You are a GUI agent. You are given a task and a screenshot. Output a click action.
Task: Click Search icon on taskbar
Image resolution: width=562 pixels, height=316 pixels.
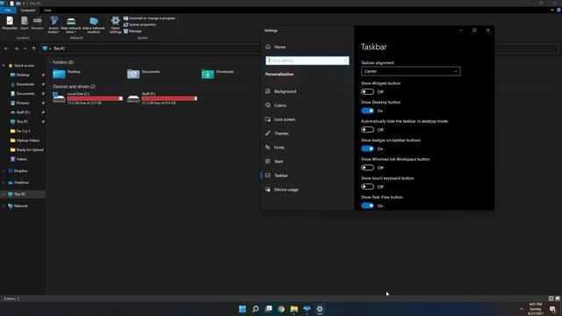coord(256,309)
